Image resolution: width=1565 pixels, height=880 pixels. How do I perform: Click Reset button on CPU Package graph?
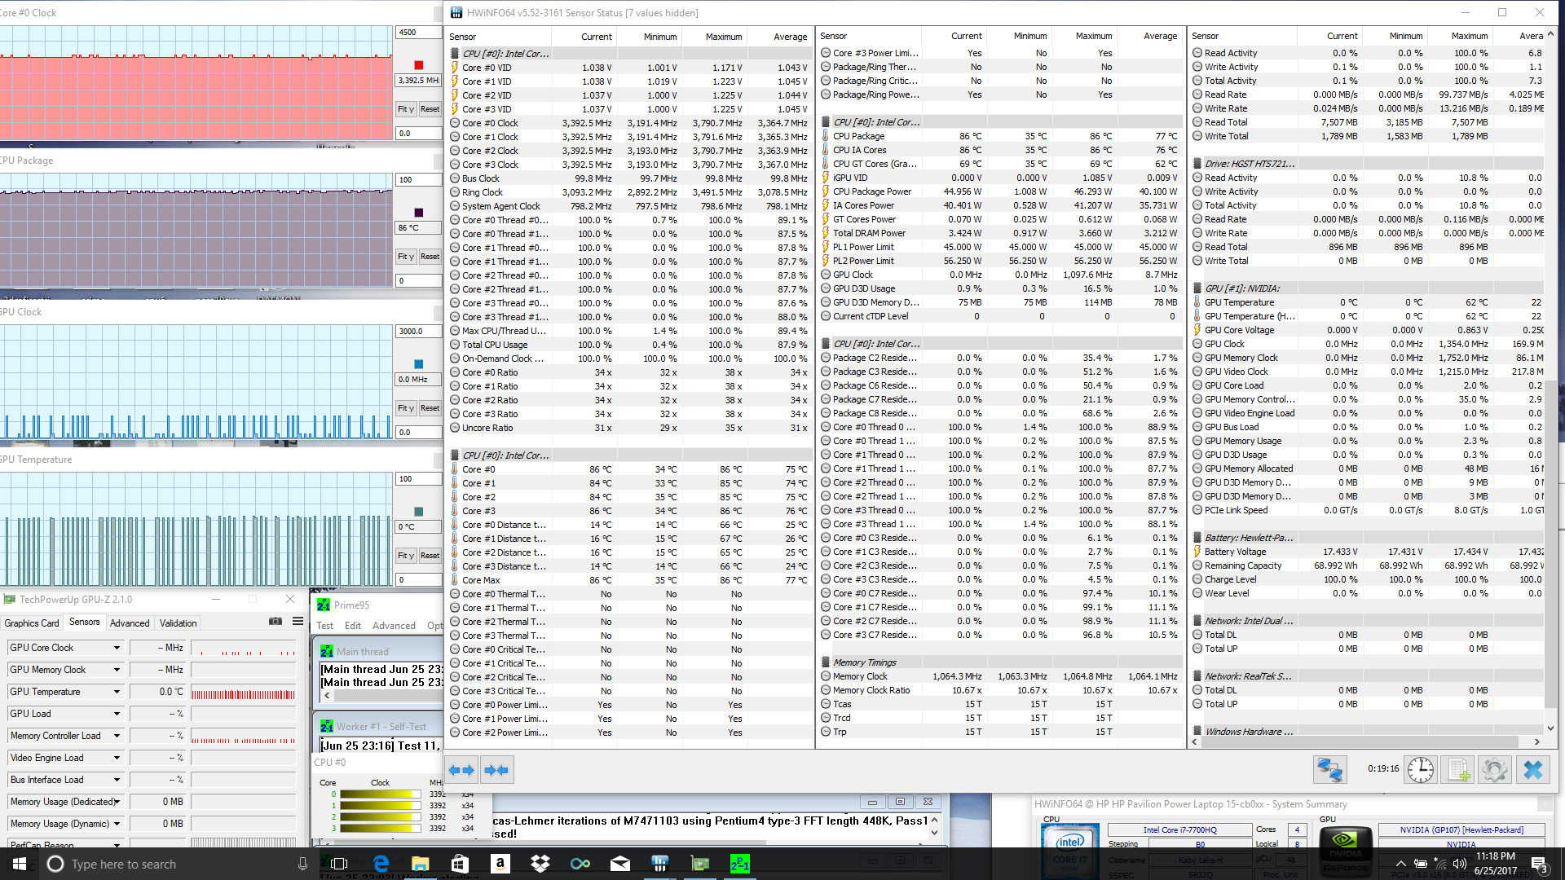(x=430, y=257)
